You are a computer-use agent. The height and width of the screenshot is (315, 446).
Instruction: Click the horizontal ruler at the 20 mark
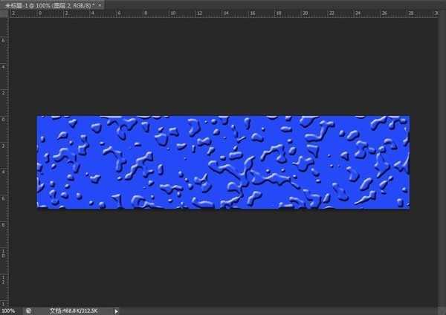[x=303, y=13]
